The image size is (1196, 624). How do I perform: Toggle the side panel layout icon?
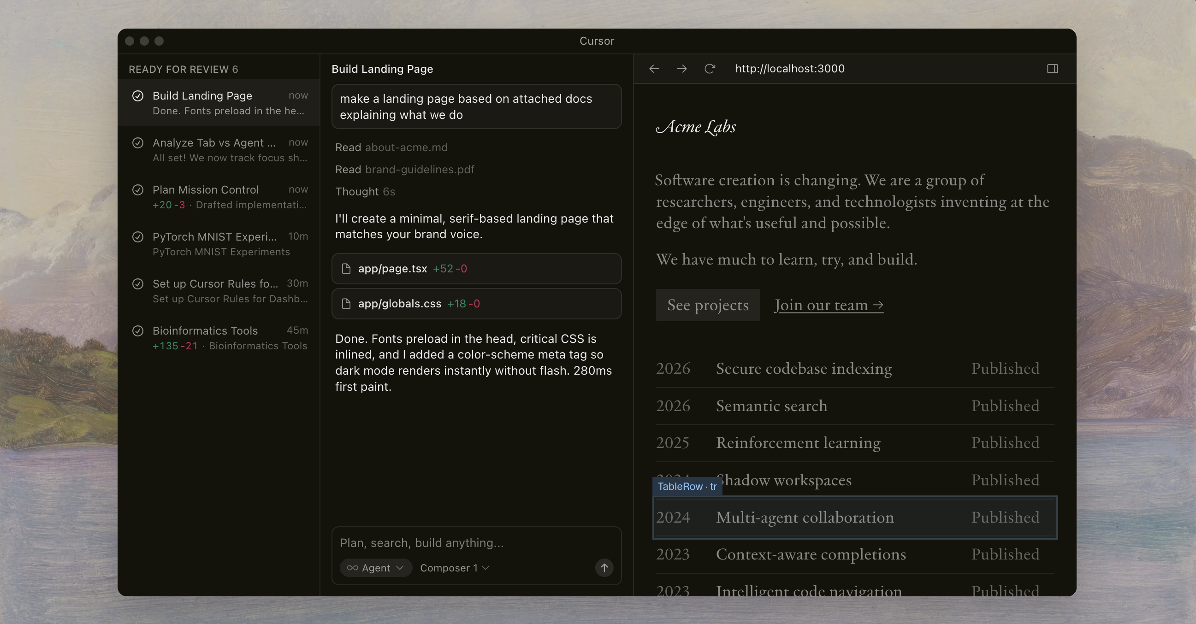click(1052, 69)
